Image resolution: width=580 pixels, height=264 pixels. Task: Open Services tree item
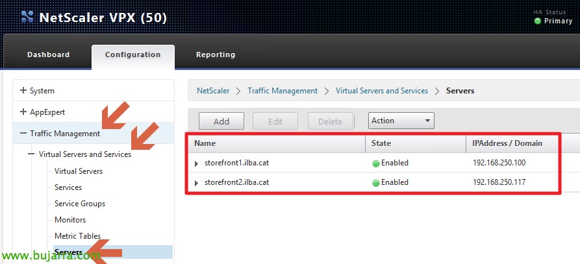tap(68, 187)
